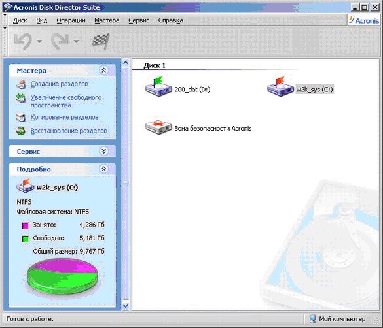The width and height of the screenshot is (383, 328).
Task: Click the Подробно panel header title
Action: pos(33,169)
